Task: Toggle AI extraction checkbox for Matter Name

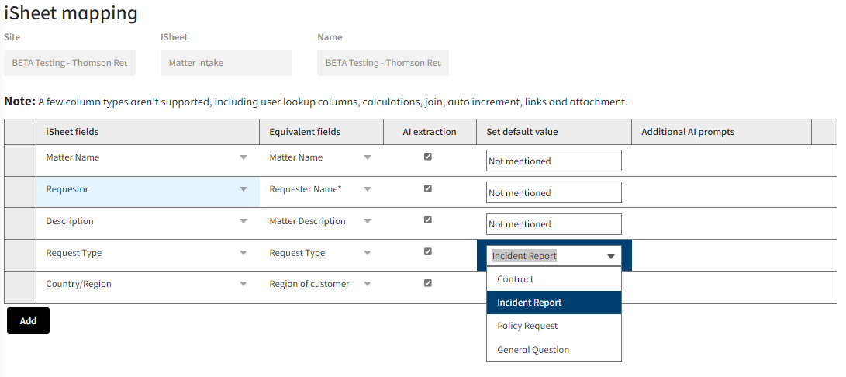Action: (428, 157)
